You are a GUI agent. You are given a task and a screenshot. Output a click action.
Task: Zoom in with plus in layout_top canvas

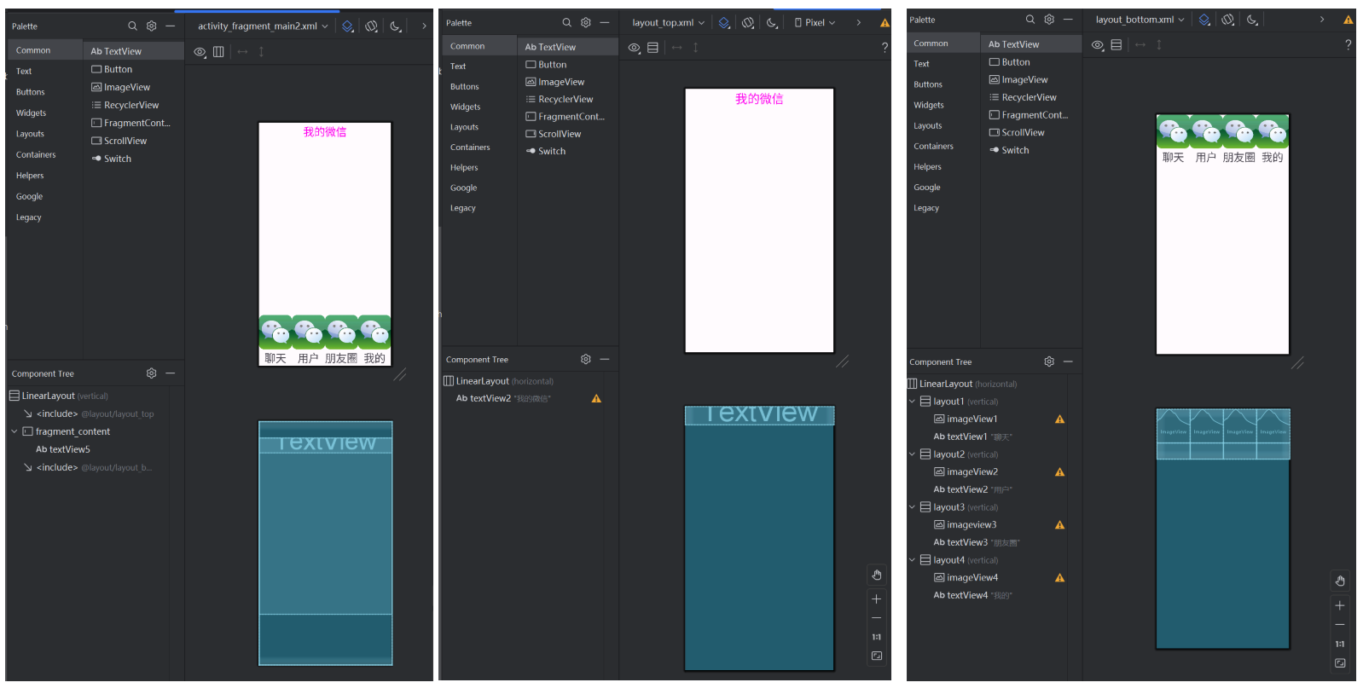point(876,599)
